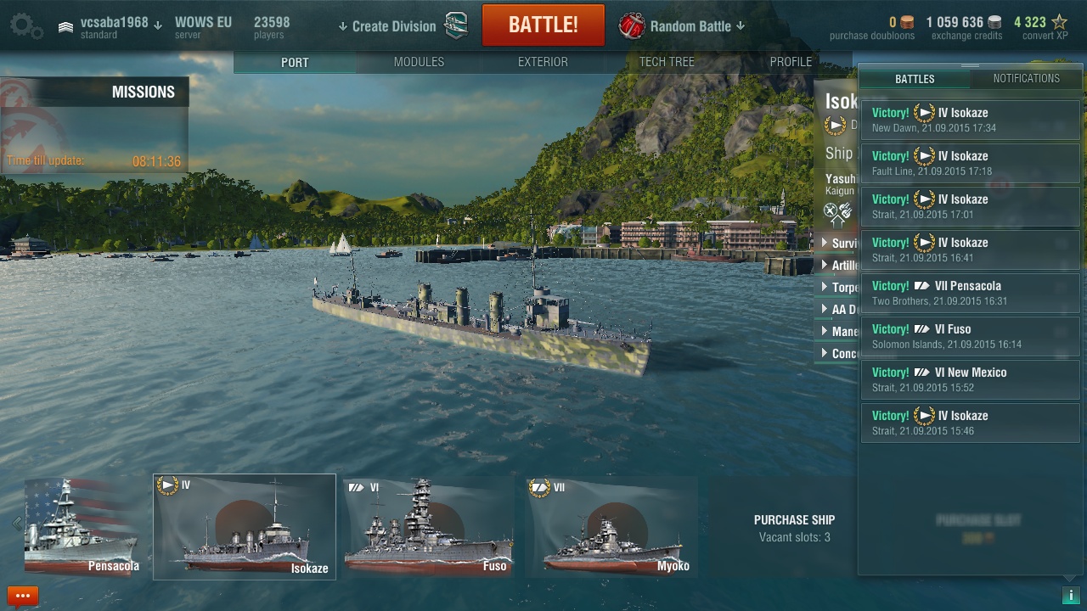Screen dimensions: 1087x611
Task: Open the Random Battle type dropdown
Action: [x=697, y=26]
